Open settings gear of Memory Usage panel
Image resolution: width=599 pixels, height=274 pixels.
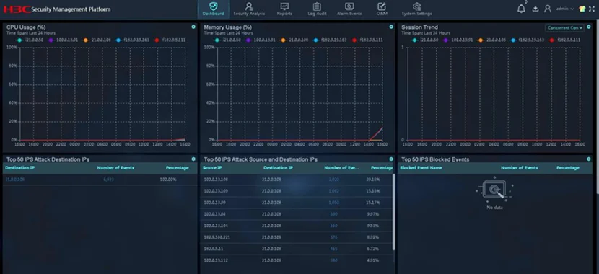(391, 27)
